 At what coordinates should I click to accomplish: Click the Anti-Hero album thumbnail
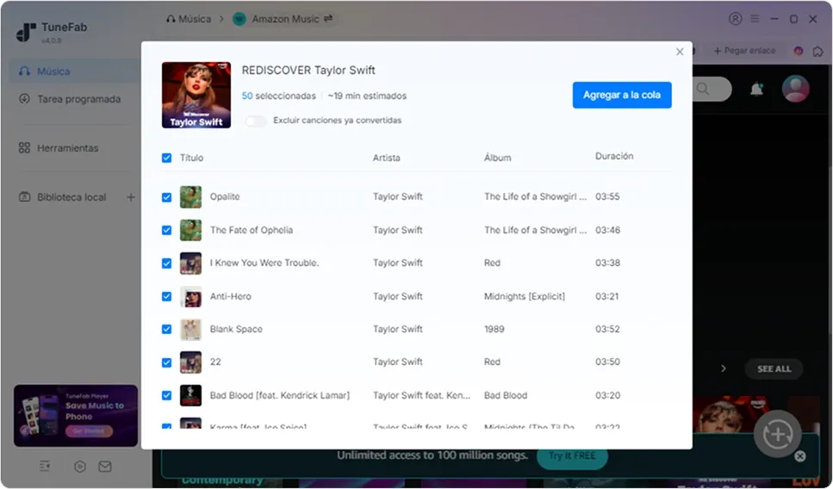pyautogui.click(x=190, y=296)
